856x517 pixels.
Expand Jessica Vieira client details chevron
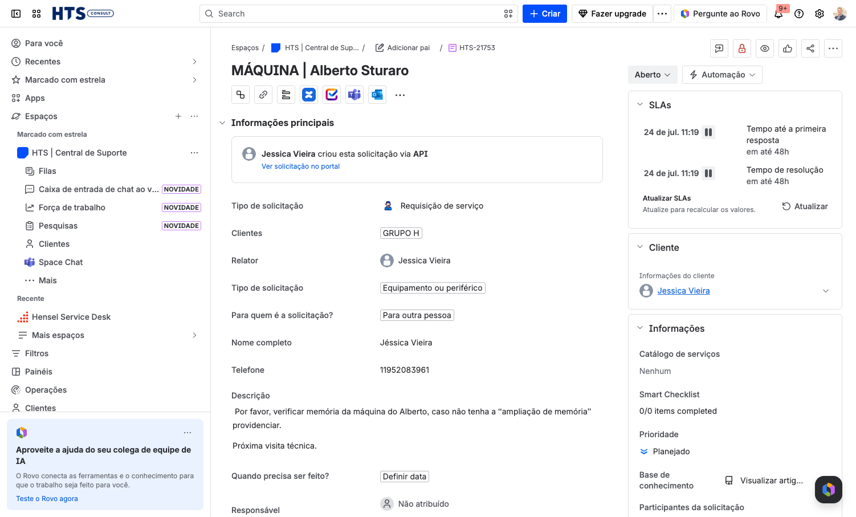point(826,291)
